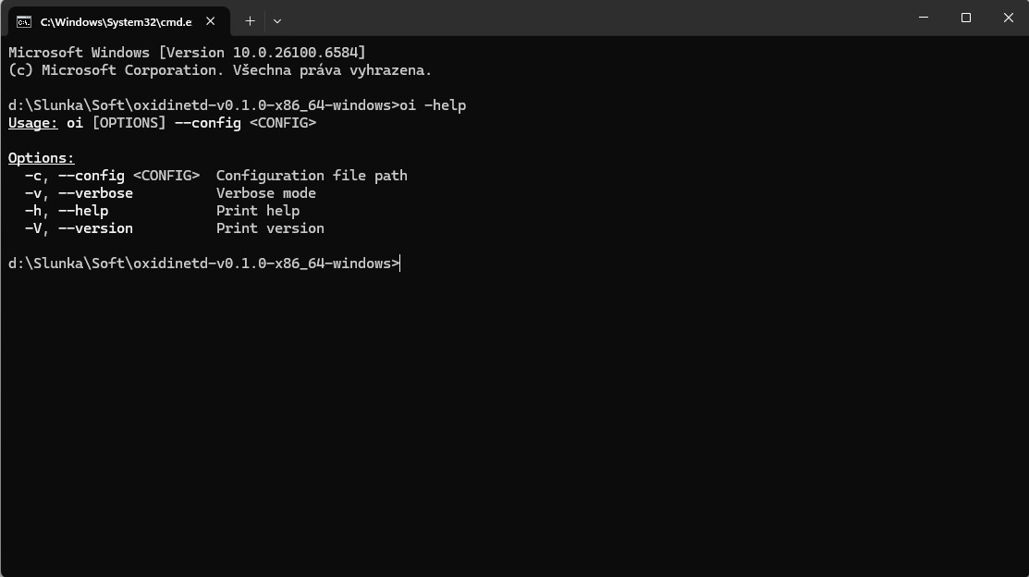
Task: Click the underlined Options: heading
Action: 42,158
